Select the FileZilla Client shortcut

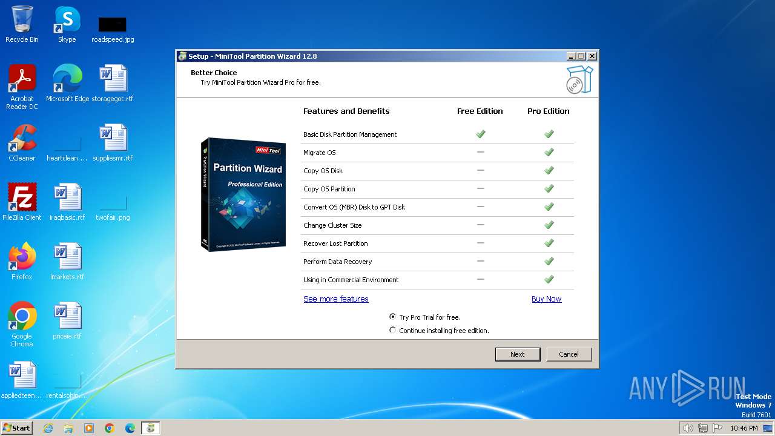pyautogui.click(x=22, y=202)
